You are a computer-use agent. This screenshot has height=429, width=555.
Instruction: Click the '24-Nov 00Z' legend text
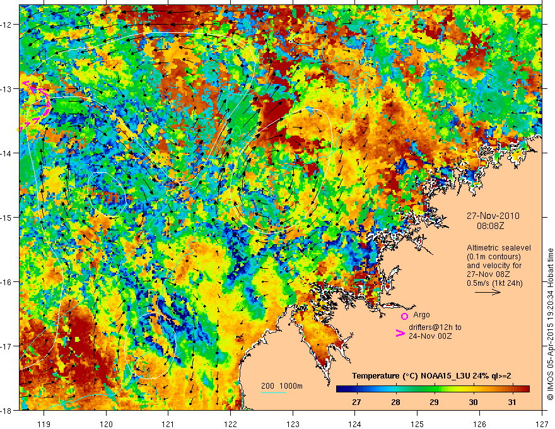(x=430, y=336)
